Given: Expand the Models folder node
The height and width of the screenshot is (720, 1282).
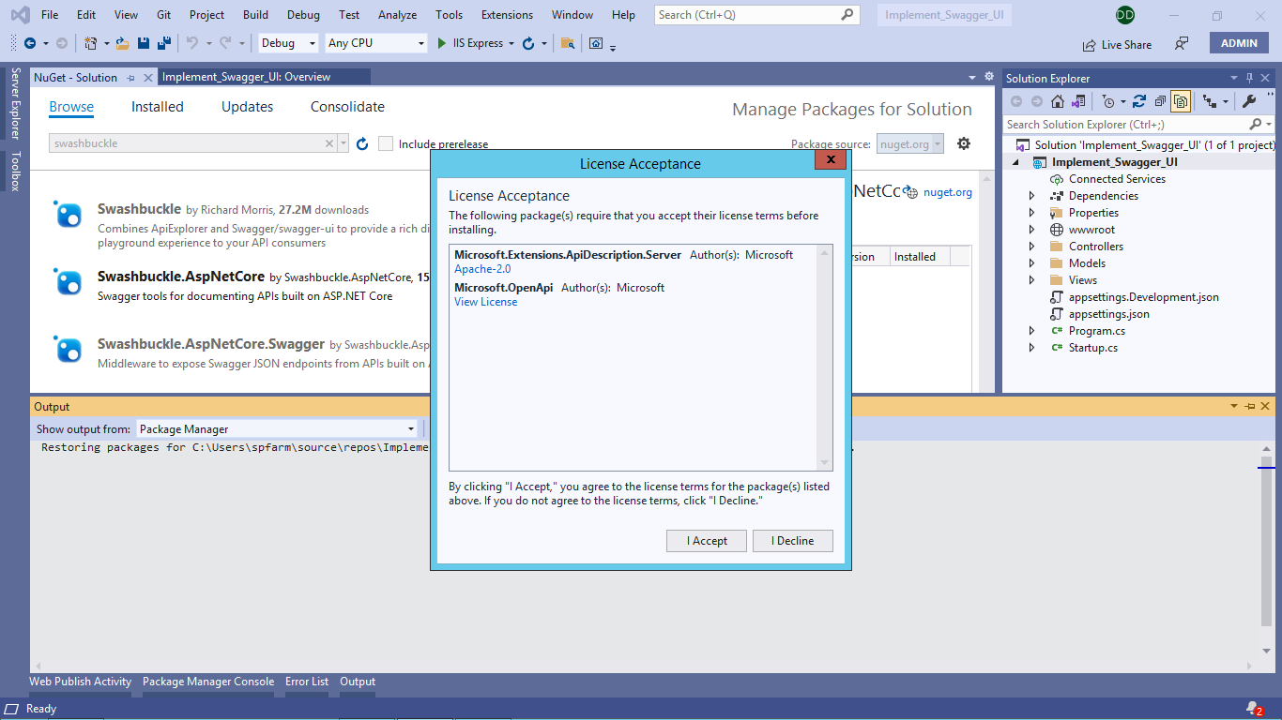Looking at the screenshot, I should 1032,263.
